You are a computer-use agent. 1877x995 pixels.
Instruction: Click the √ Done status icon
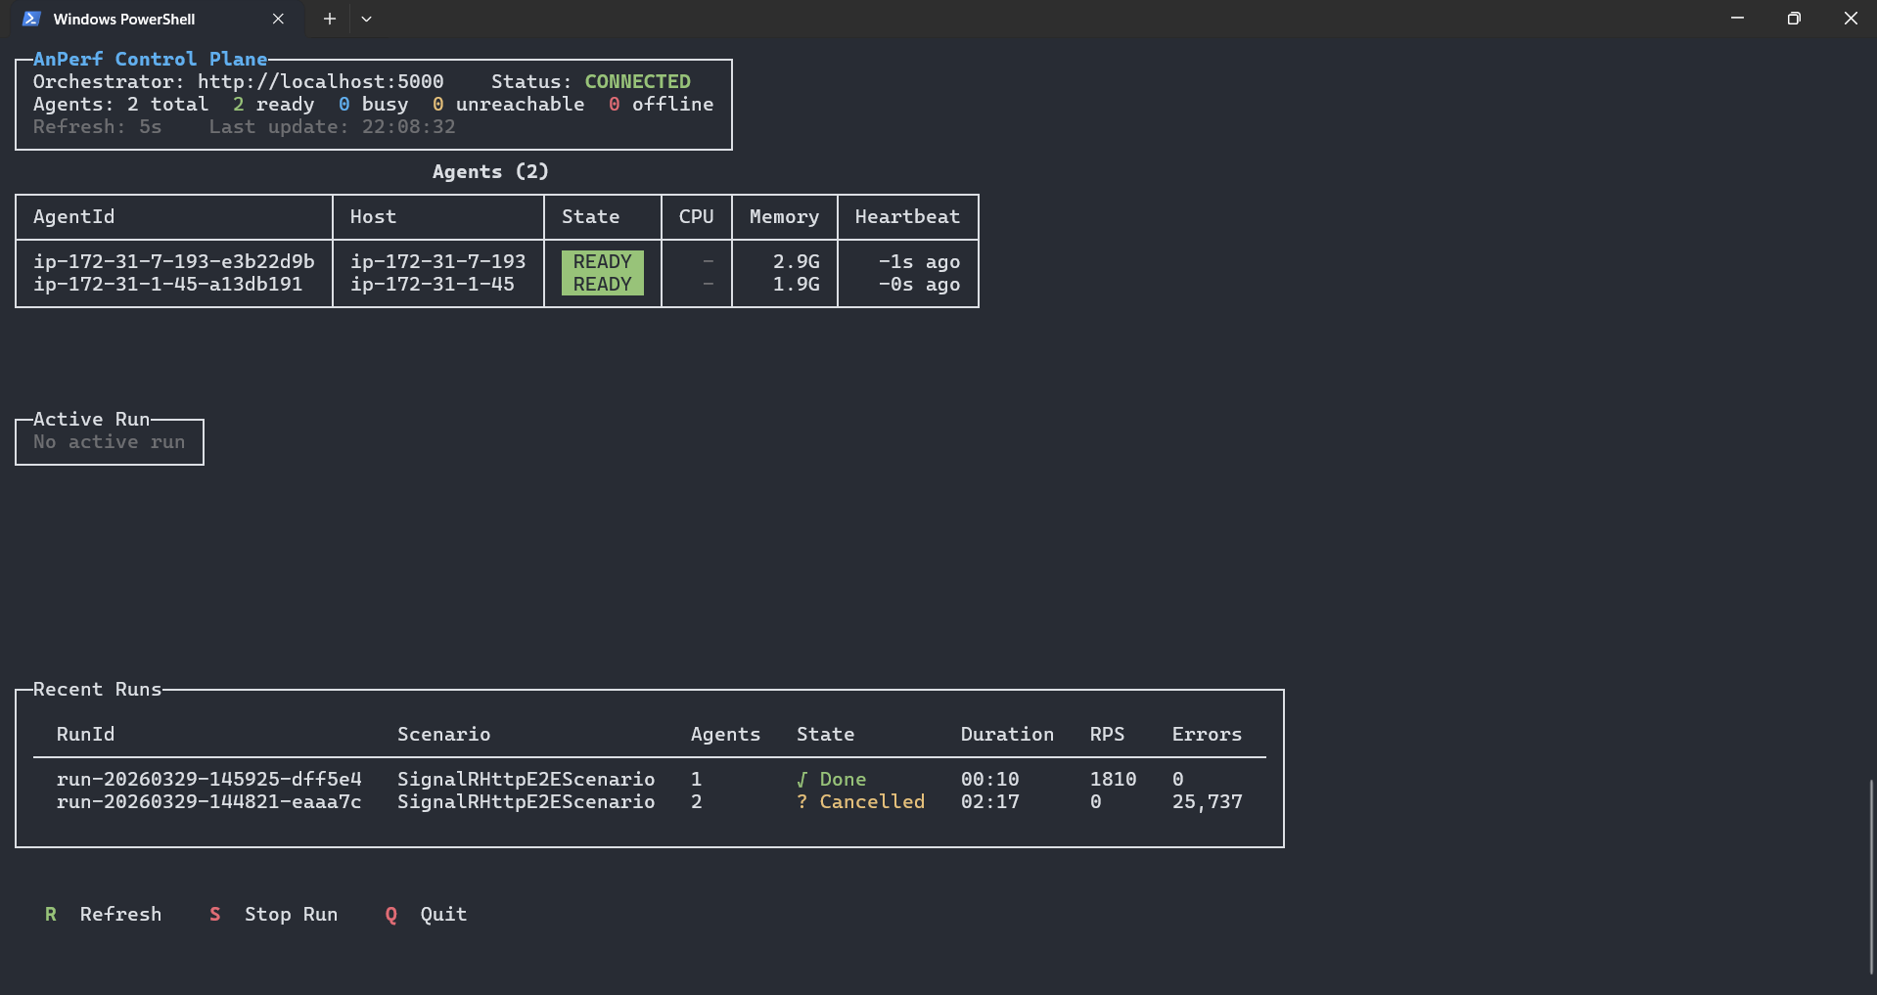click(x=803, y=779)
